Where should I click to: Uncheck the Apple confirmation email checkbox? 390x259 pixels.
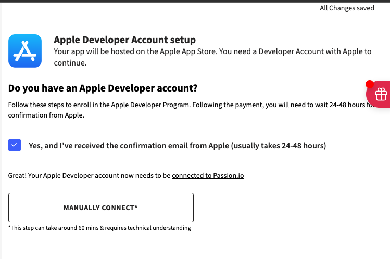point(15,145)
